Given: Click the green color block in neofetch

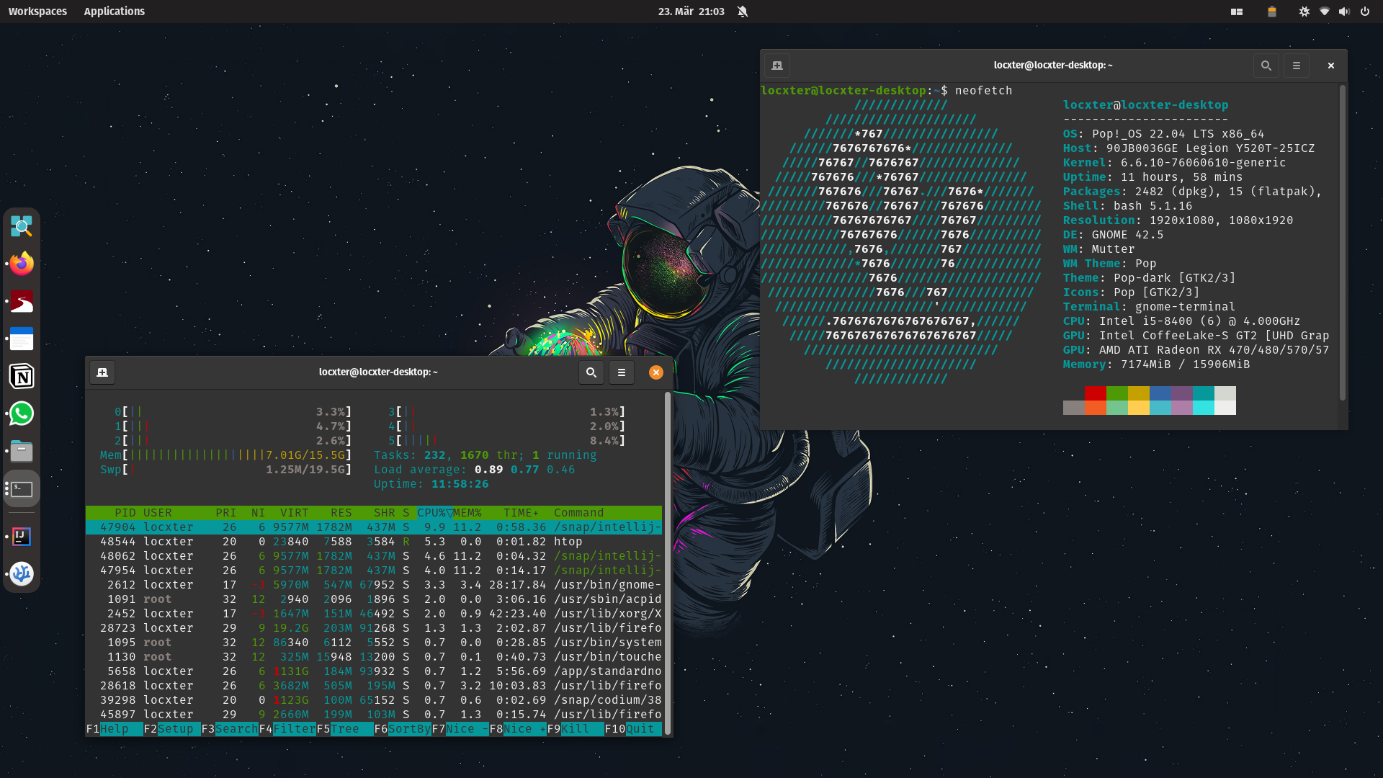Looking at the screenshot, I should pyautogui.click(x=1117, y=393).
